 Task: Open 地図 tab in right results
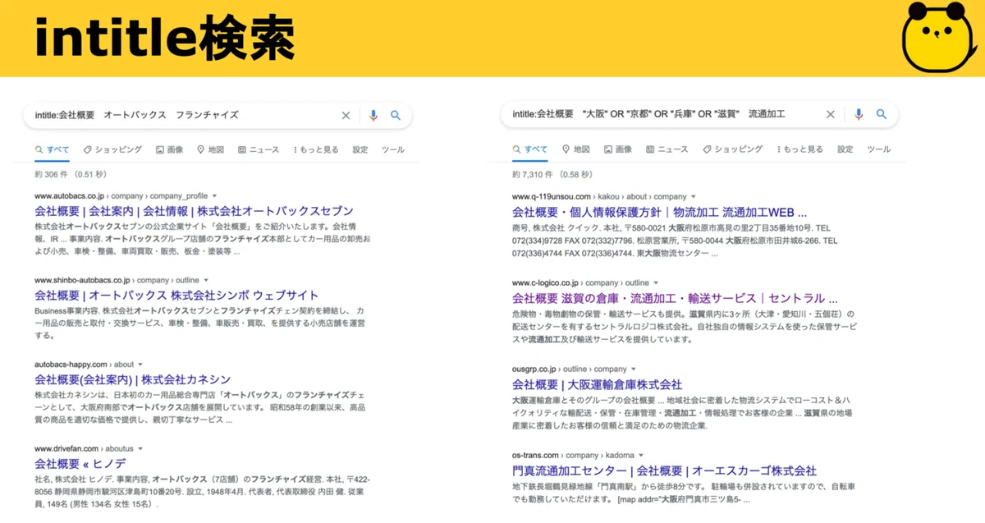coord(575,149)
